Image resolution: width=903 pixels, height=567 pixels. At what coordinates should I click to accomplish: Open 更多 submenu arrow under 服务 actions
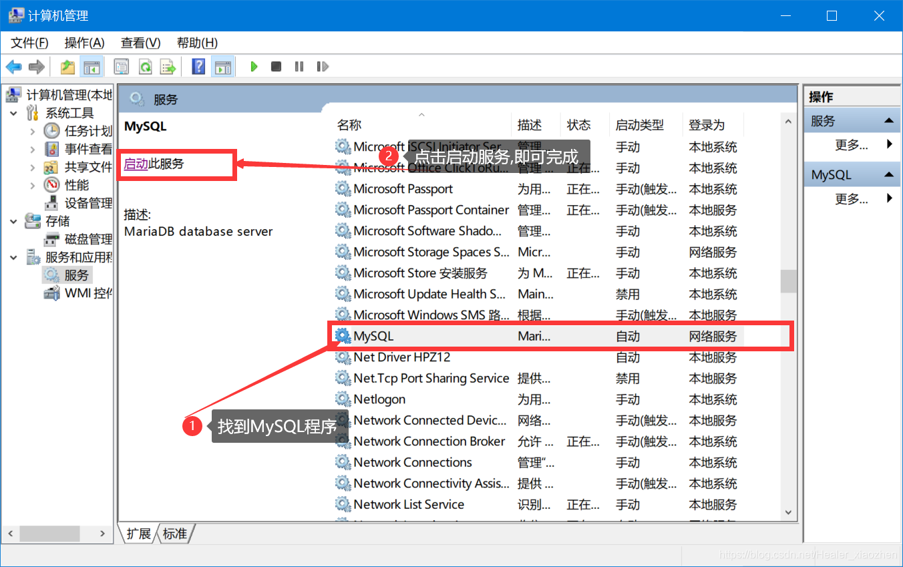point(889,144)
